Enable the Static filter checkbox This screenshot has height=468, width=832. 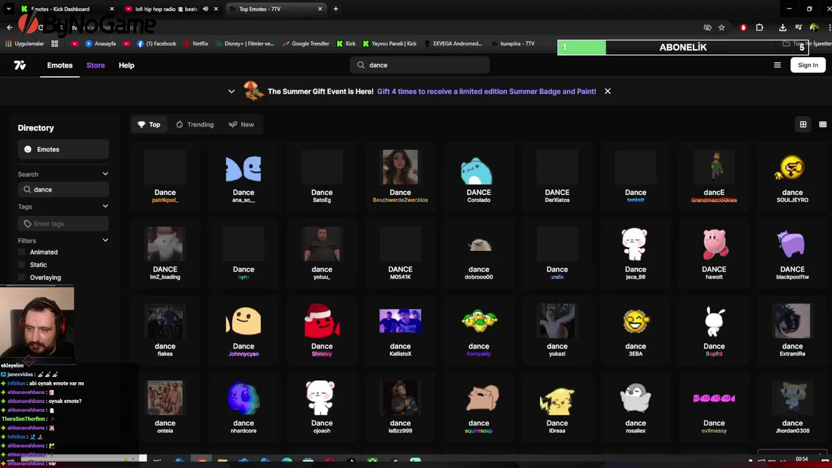point(22,265)
